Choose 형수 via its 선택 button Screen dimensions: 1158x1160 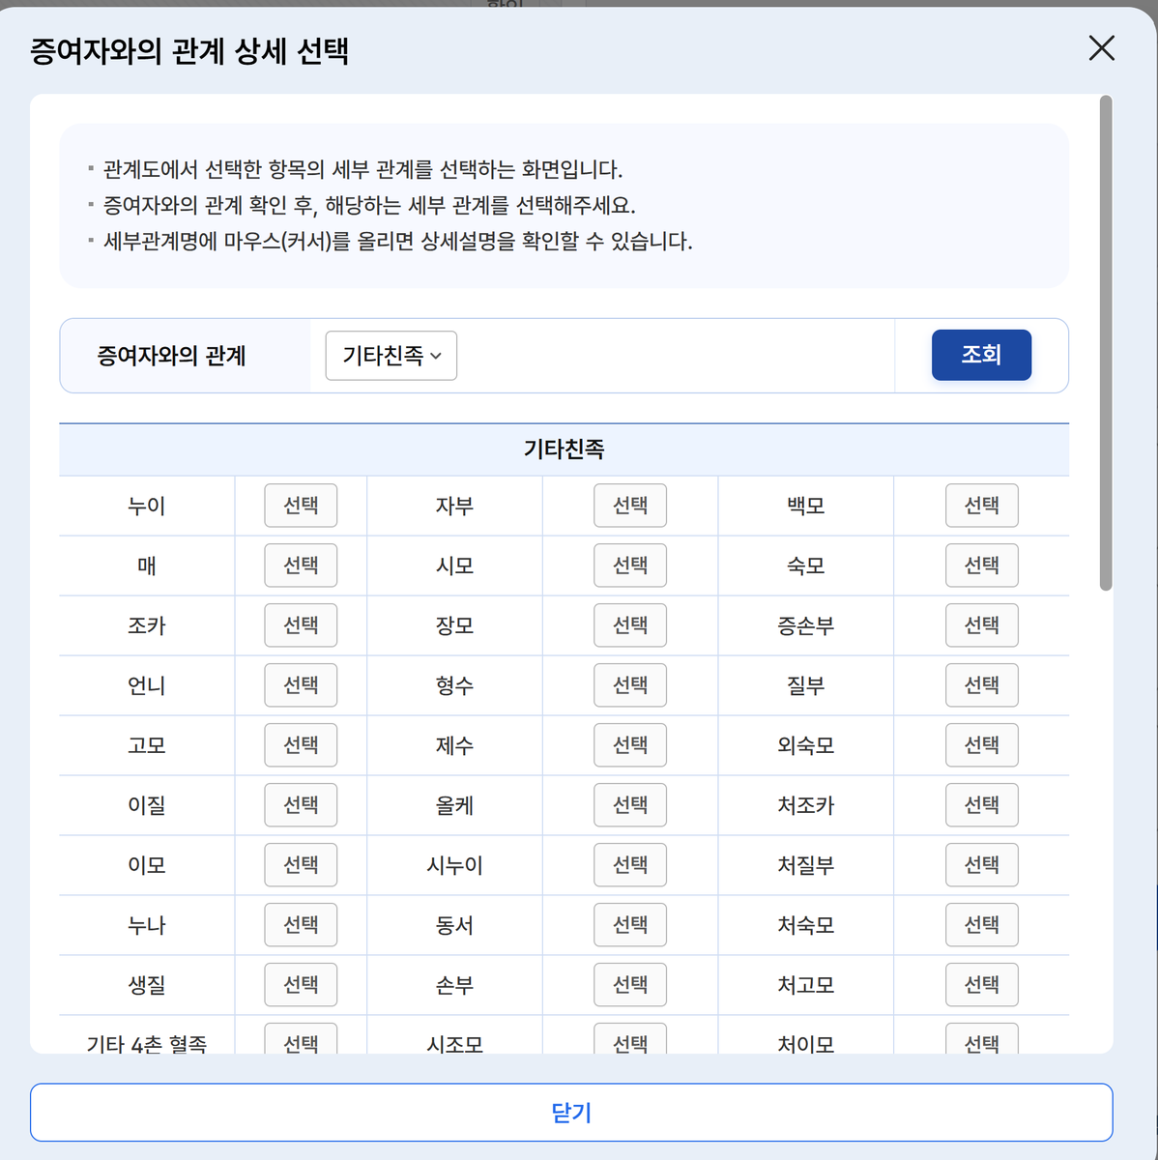630,685
